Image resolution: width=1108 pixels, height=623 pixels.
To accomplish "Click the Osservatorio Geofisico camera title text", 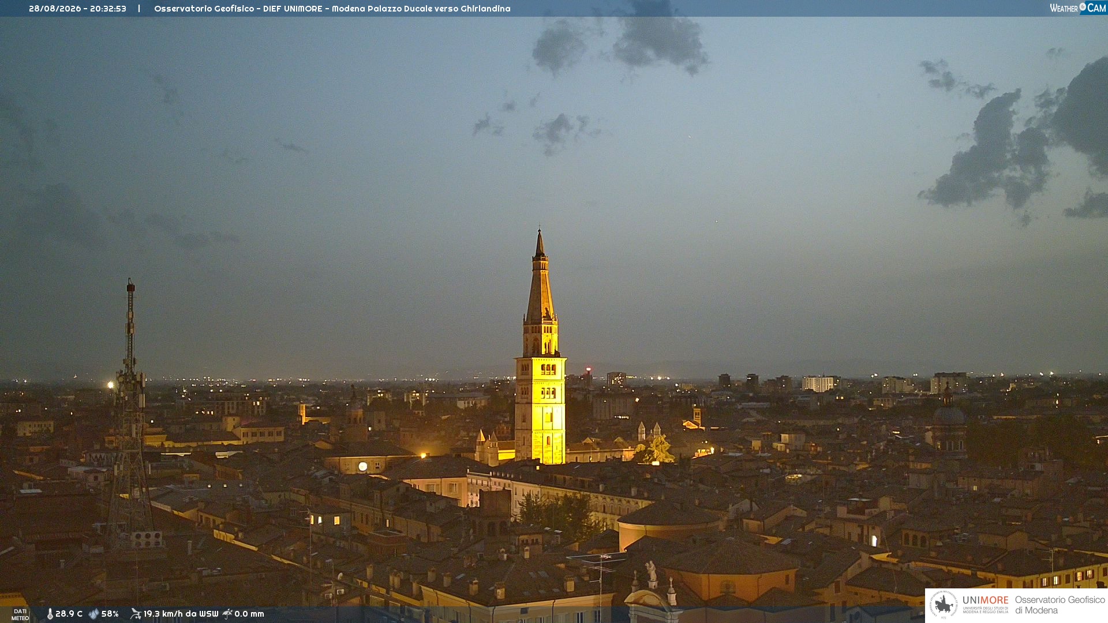I will coord(332,9).
